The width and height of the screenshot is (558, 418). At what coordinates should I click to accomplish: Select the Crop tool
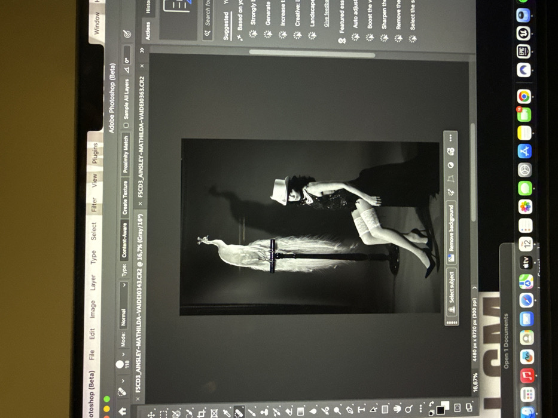(x=201, y=413)
